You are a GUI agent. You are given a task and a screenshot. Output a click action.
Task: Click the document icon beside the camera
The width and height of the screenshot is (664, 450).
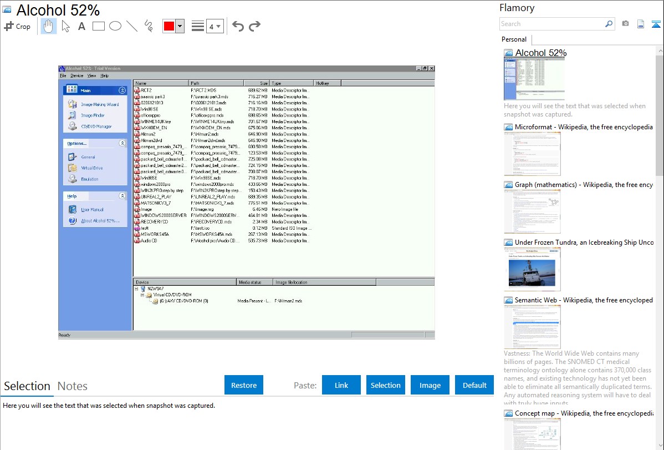tap(641, 24)
